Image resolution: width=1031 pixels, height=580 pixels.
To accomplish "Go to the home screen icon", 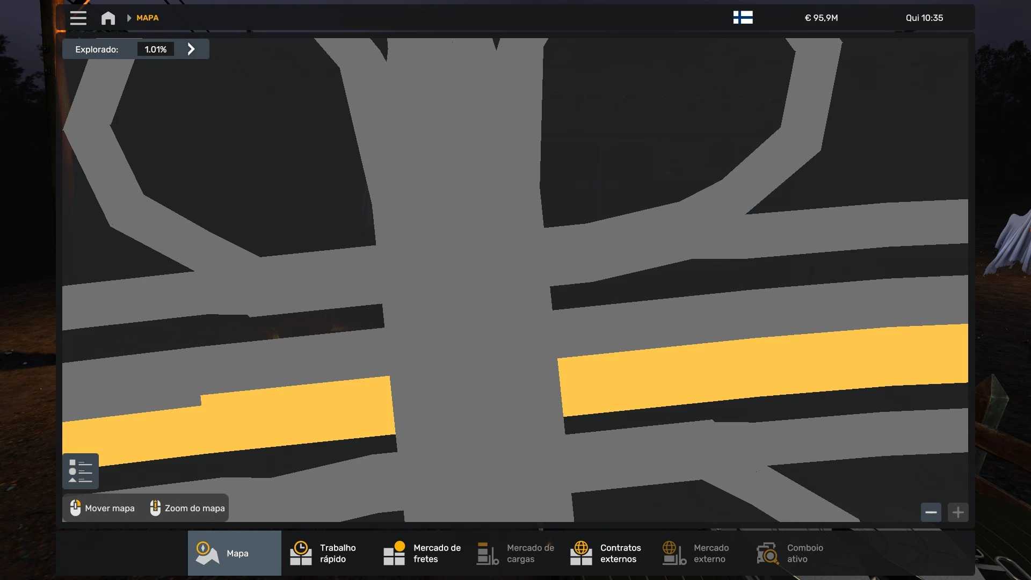I will point(108,18).
